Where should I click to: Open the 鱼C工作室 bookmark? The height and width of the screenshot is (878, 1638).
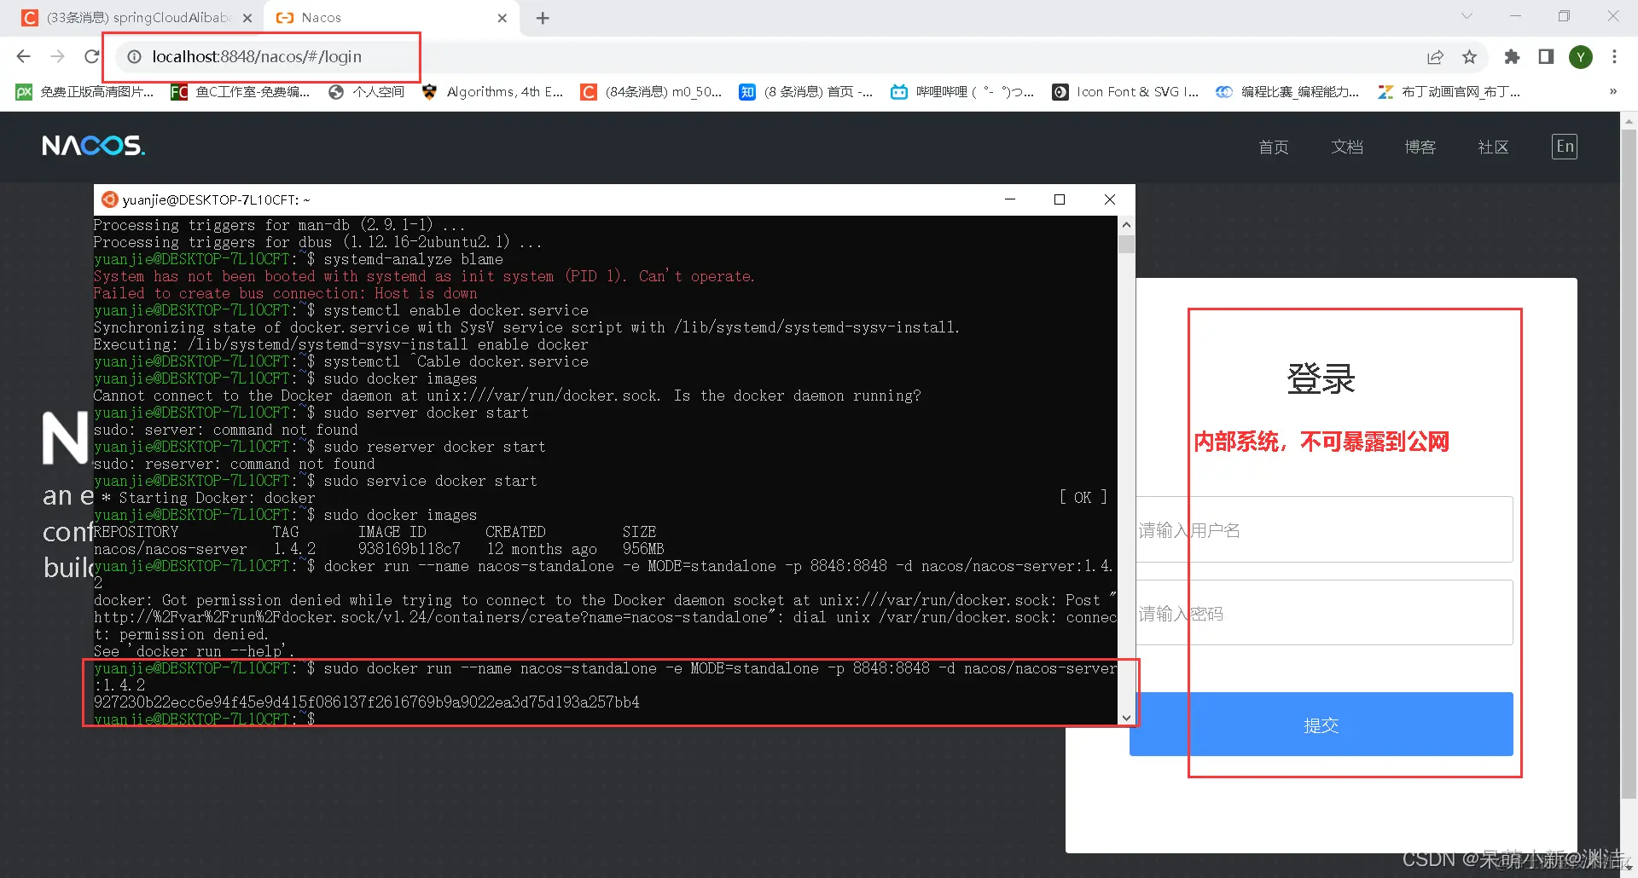241,92
